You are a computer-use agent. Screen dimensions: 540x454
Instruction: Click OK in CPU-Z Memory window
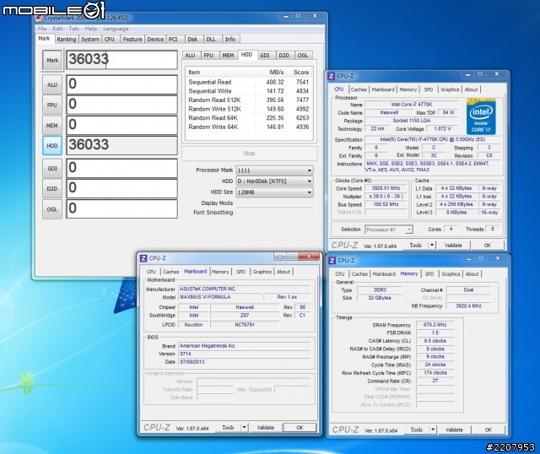[488, 430]
